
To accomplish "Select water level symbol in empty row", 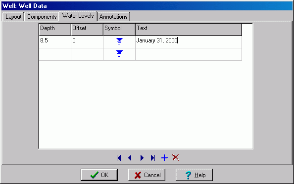I will tap(119, 54).
